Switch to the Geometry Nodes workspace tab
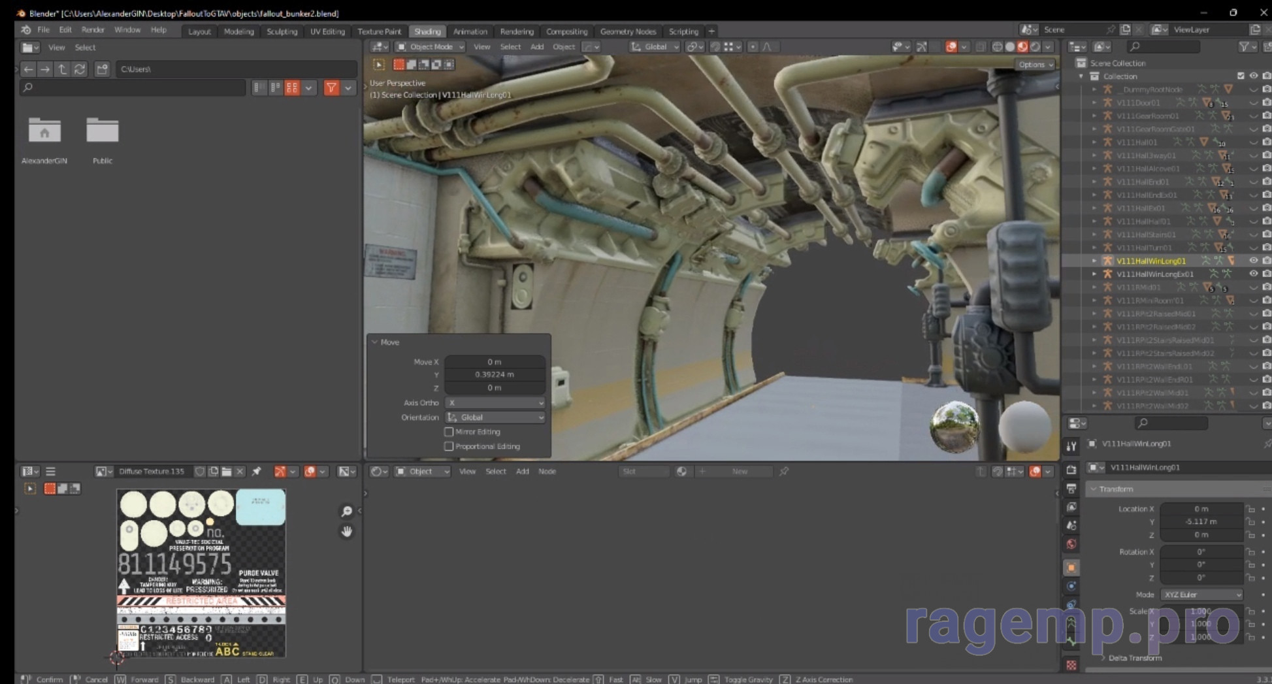 click(628, 31)
